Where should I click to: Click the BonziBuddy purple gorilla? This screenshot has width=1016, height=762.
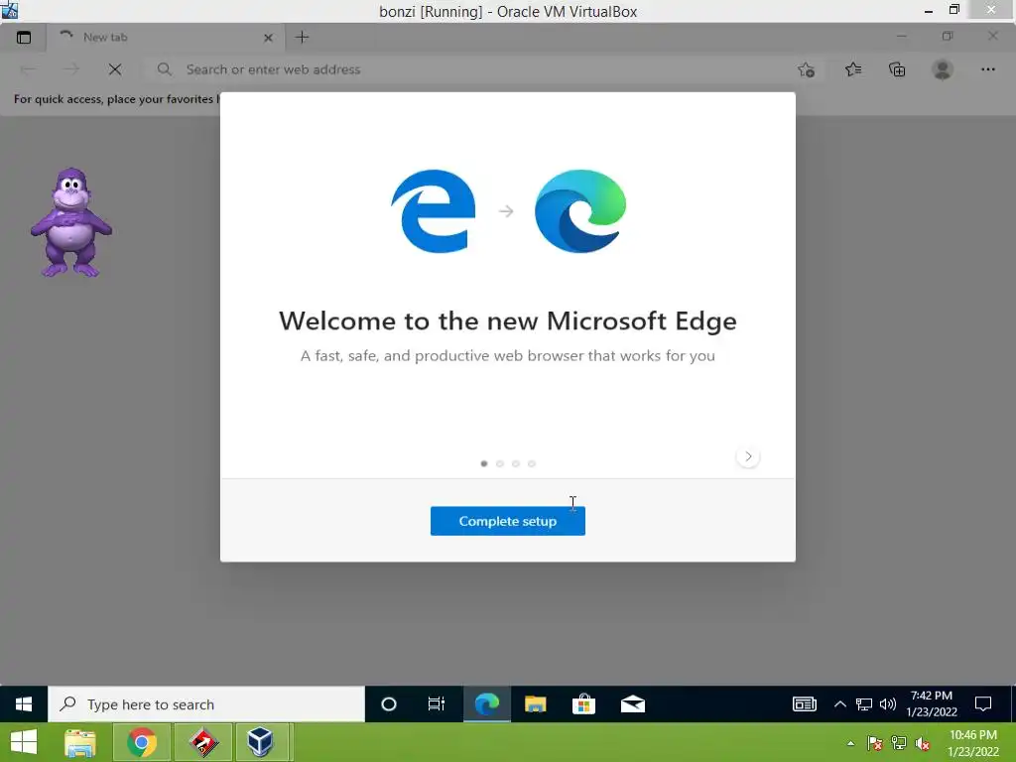coord(70,222)
